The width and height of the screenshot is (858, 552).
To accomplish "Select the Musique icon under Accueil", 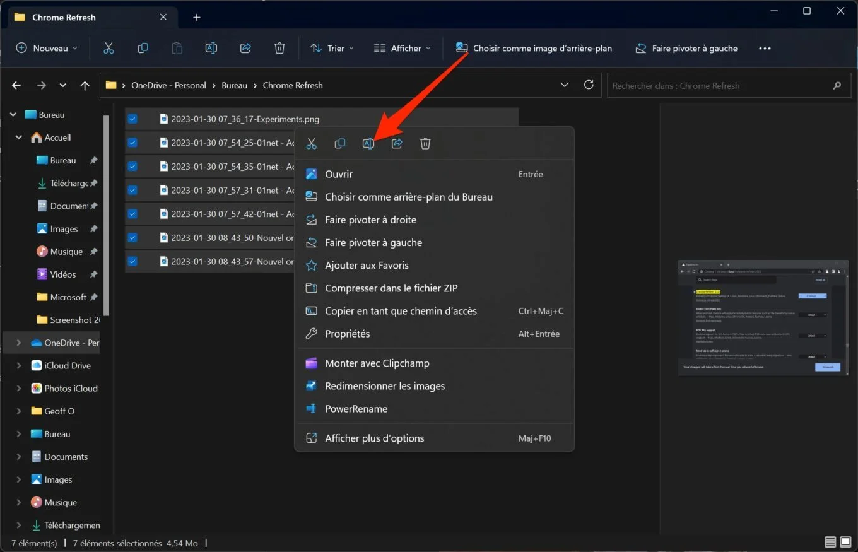I will click(x=42, y=252).
